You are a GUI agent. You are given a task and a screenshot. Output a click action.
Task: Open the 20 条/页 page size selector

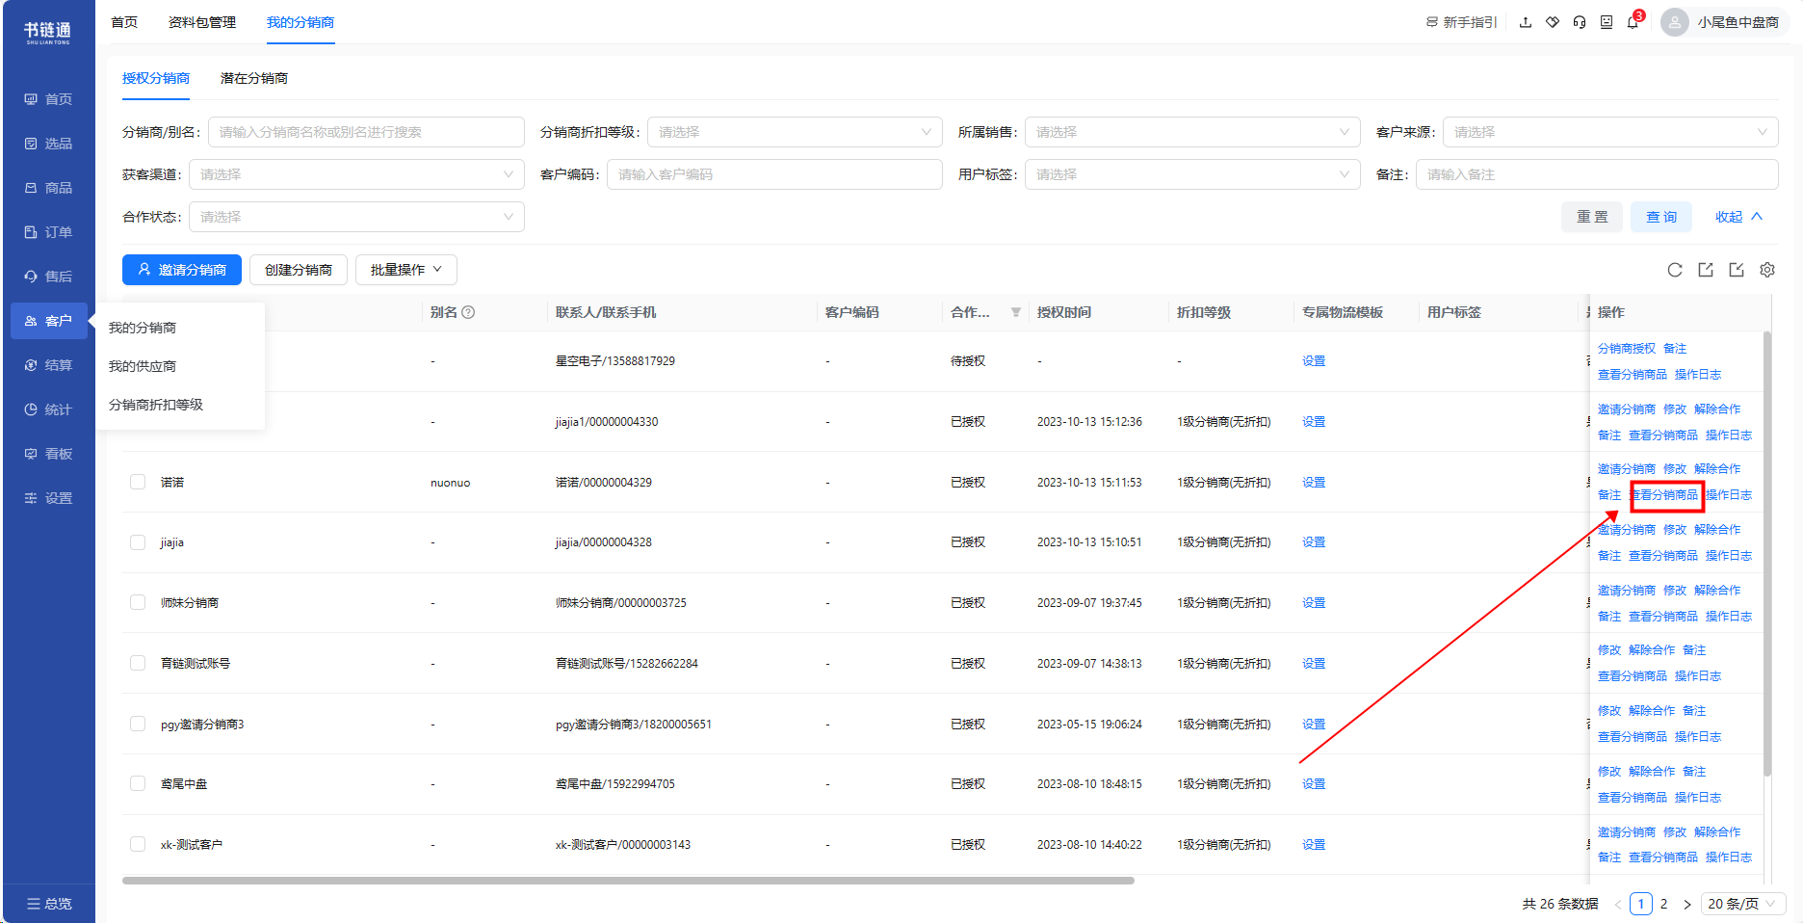(x=1742, y=904)
